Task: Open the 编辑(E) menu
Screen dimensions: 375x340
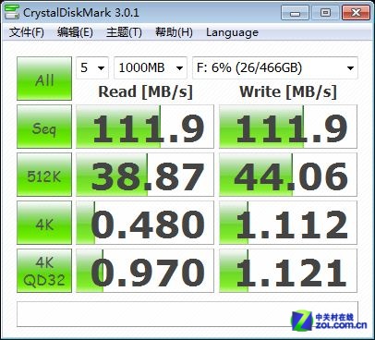Action: coord(75,32)
